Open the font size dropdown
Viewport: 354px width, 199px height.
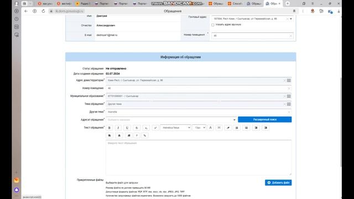coord(199,128)
